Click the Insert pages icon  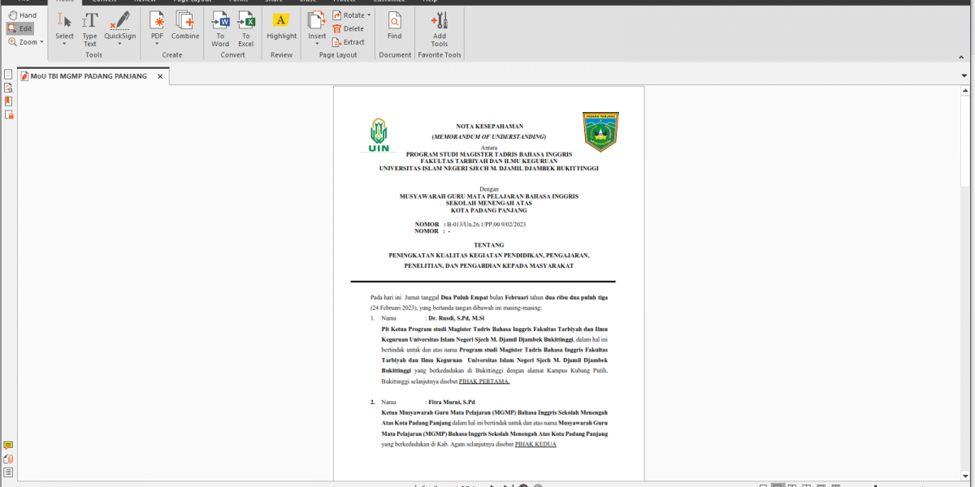[x=317, y=20]
